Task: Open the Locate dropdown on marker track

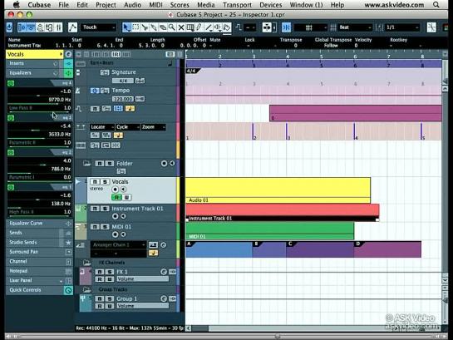Action: point(102,127)
